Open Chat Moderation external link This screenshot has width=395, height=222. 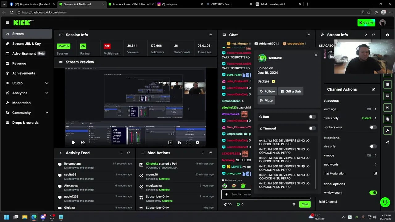point(375,174)
